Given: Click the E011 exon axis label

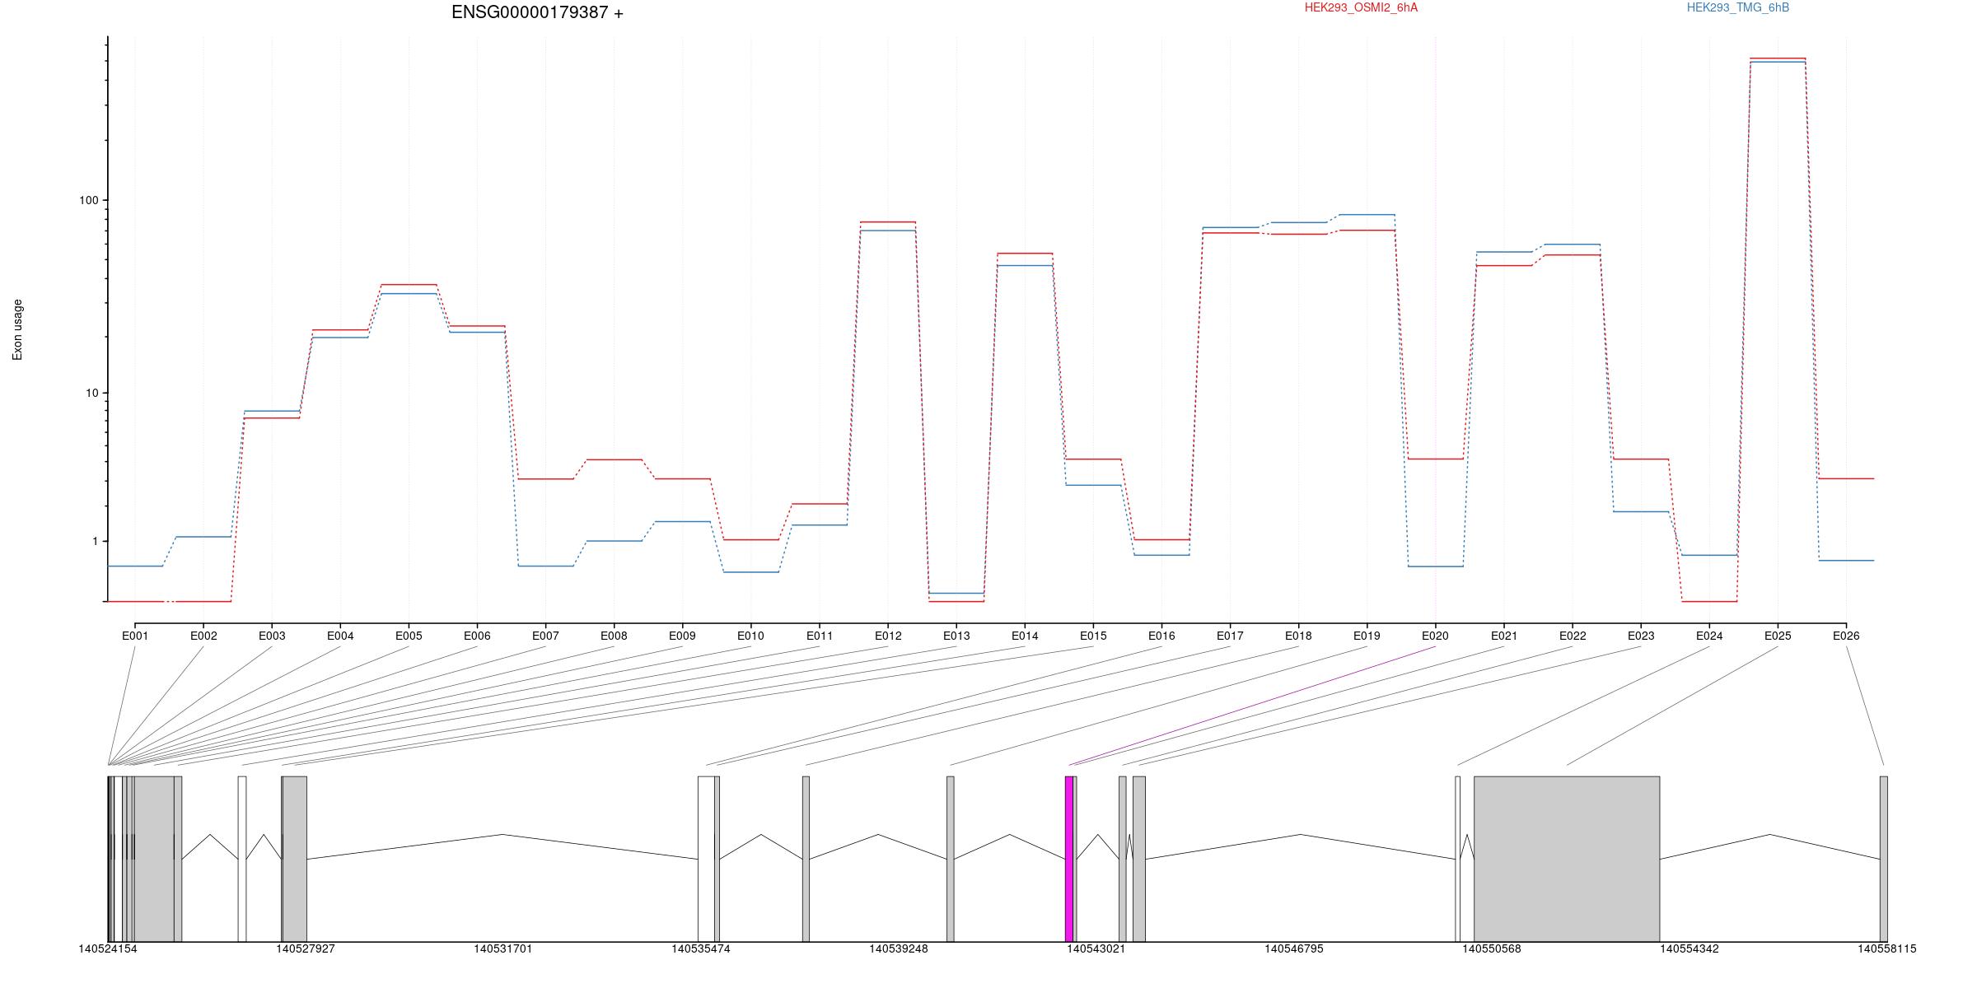Looking at the screenshot, I should tap(820, 636).
